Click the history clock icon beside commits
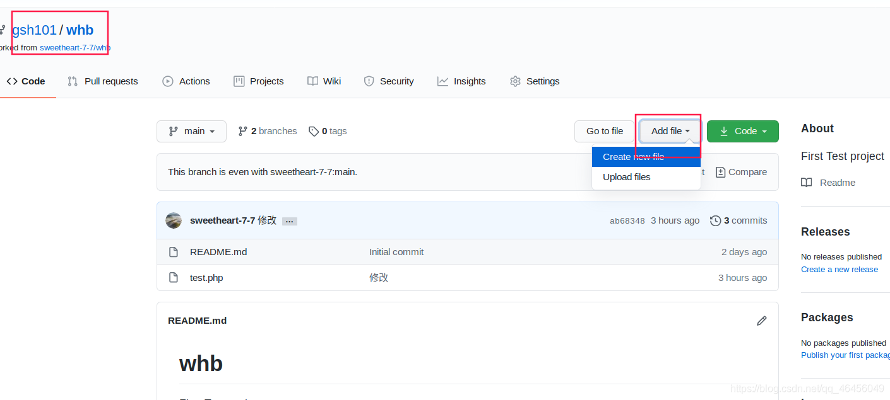 [715, 220]
